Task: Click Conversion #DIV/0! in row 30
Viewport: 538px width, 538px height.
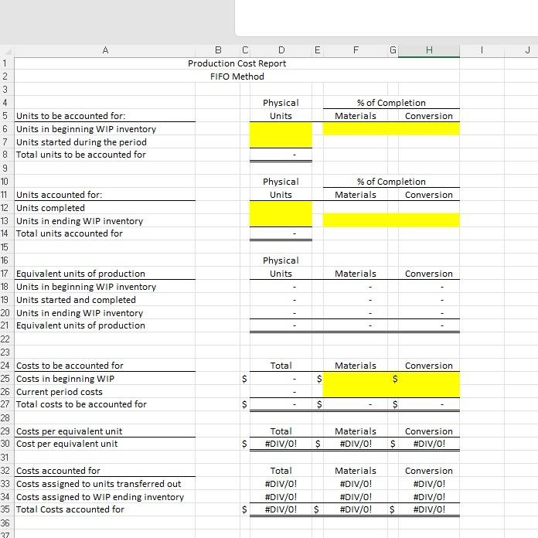Action: 429,444
